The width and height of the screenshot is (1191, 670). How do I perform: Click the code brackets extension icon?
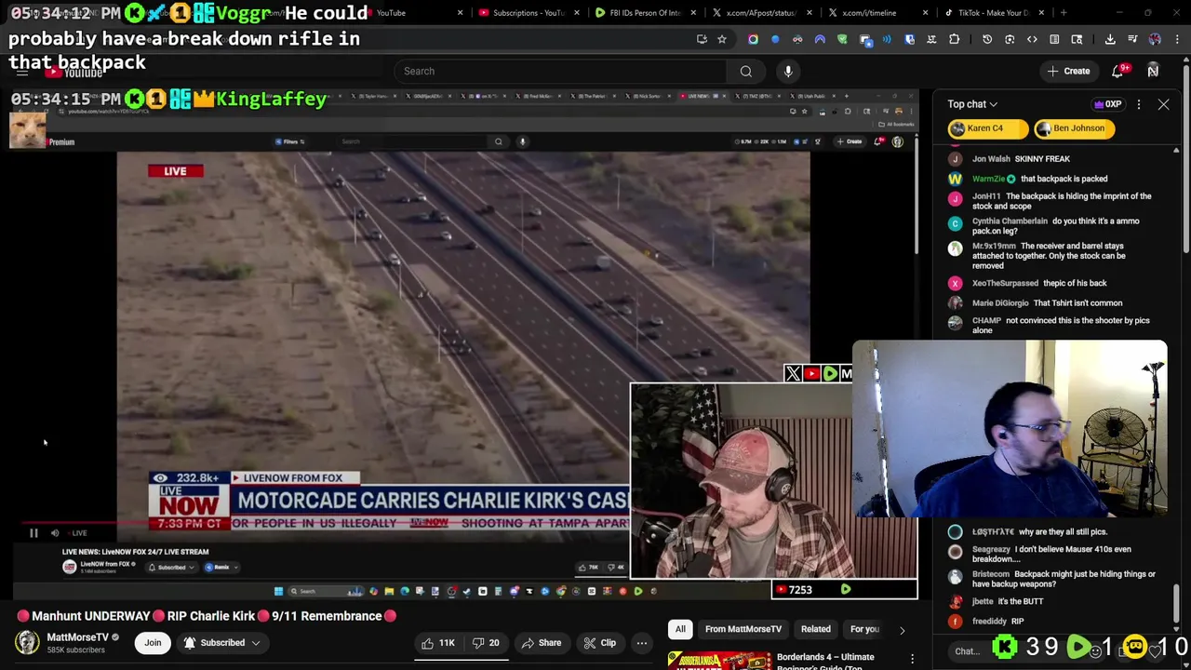tap(1032, 39)
